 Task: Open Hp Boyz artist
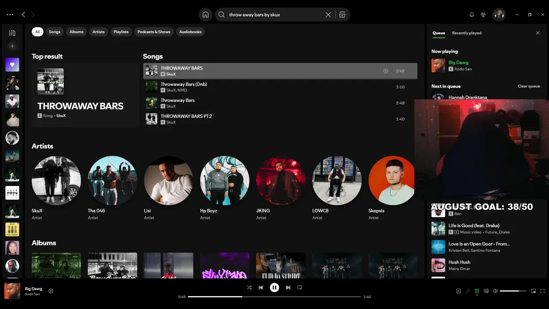[x=225, y=180]
